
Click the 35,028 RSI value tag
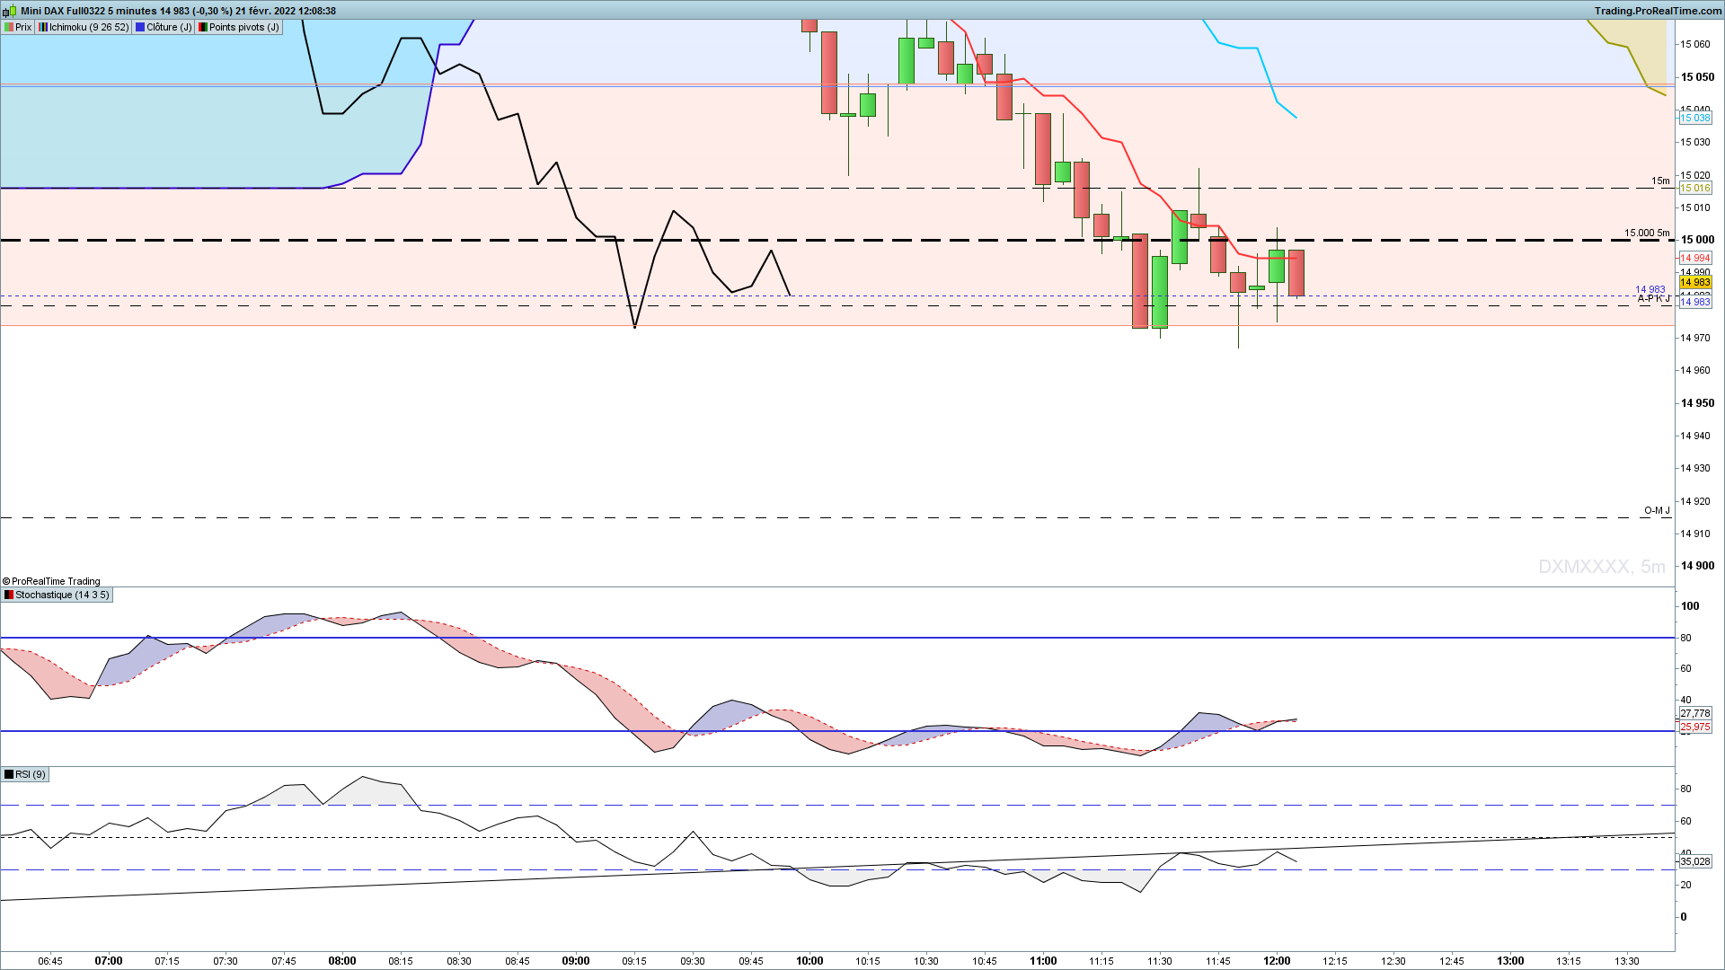(x=1695, y=862)
